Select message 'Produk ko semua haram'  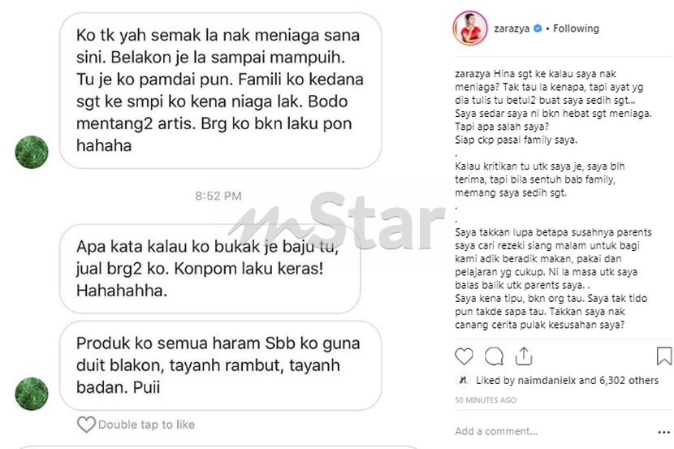221,365
